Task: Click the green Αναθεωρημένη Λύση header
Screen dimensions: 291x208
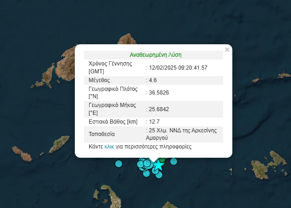Action: click(x=155, y=54)
